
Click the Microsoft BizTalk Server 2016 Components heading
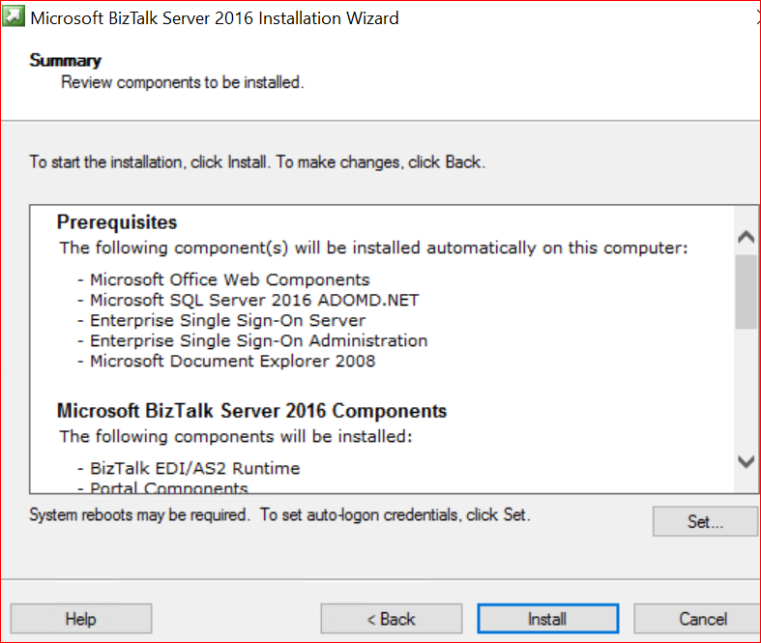[251, 411]
